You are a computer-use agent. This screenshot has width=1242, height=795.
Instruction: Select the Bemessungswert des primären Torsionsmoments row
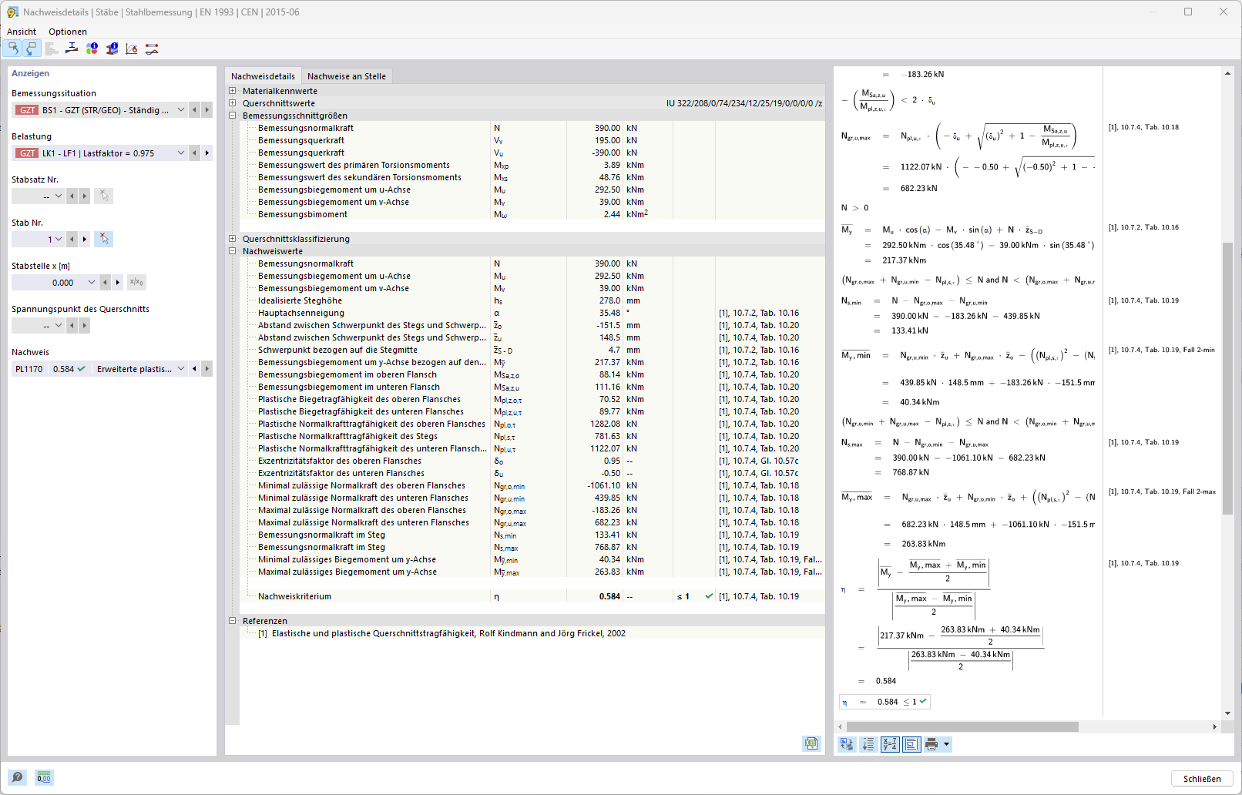[532, 165]
